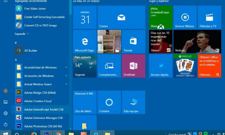
Task: Open the Segovia weather tile
Action: (85, 66)
